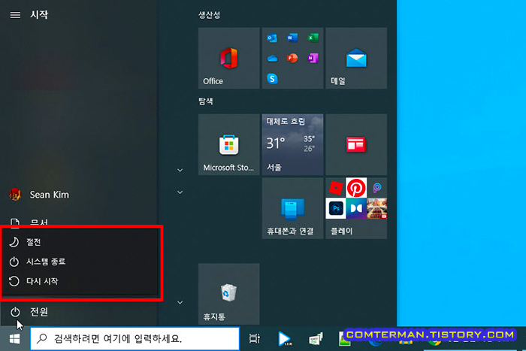
Task: Launch Outlook from the Office folder tile
Action: [272, 38]
